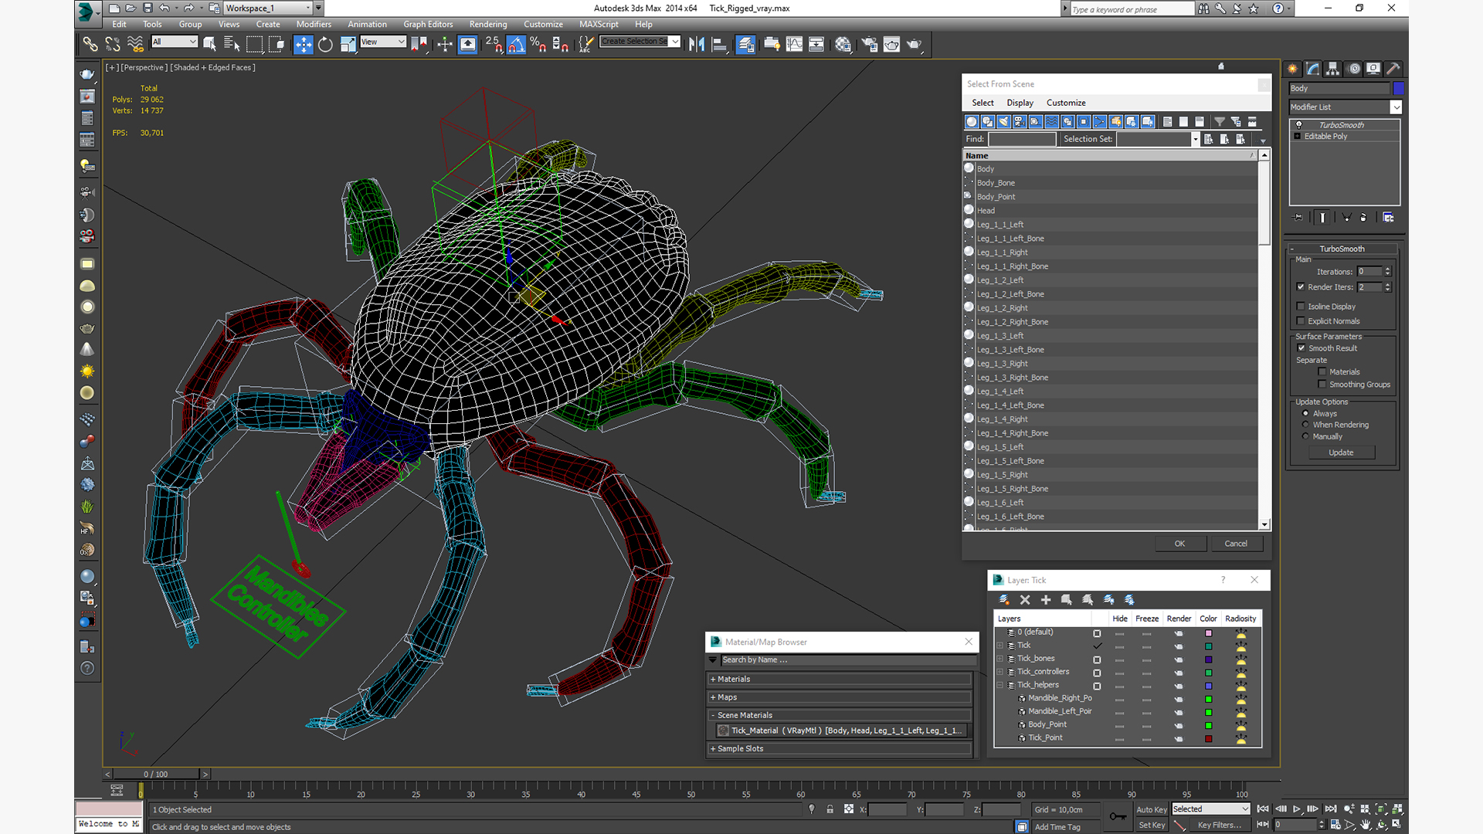Enable the Explicit Normals checkbox
This screenshot has height=834, width=1483.
1301,321
